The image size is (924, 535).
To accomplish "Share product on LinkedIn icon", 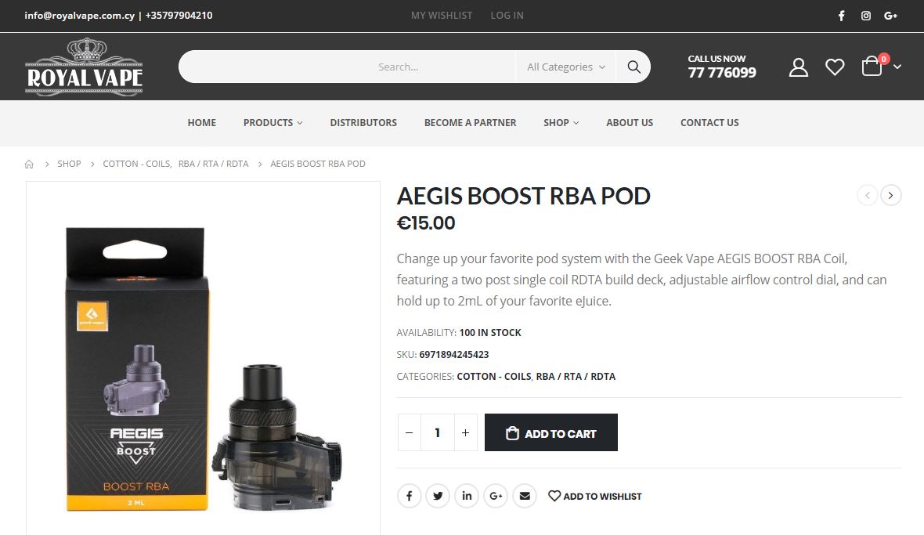I will point(467,496).
